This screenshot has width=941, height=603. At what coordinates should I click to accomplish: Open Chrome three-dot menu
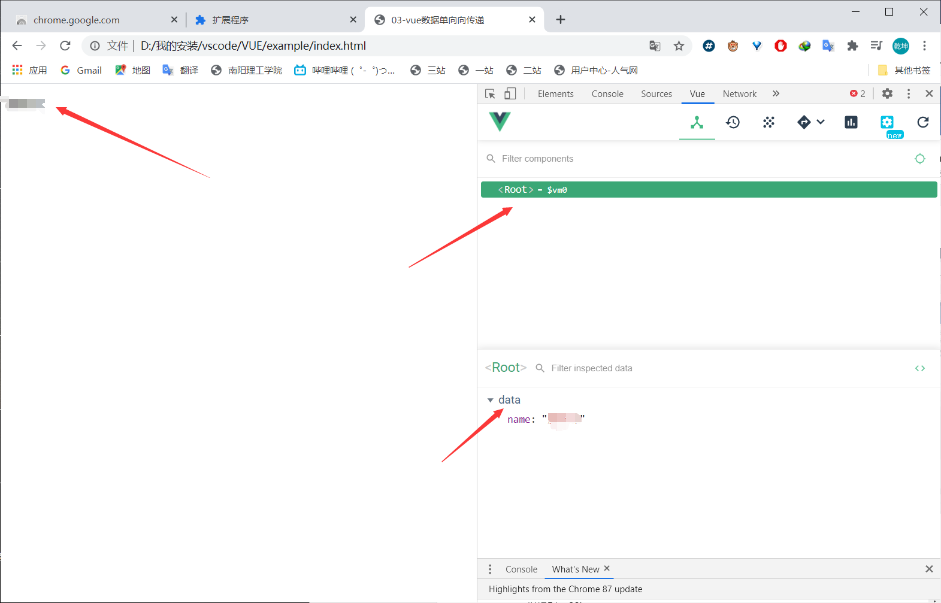(x=925, y=46)
